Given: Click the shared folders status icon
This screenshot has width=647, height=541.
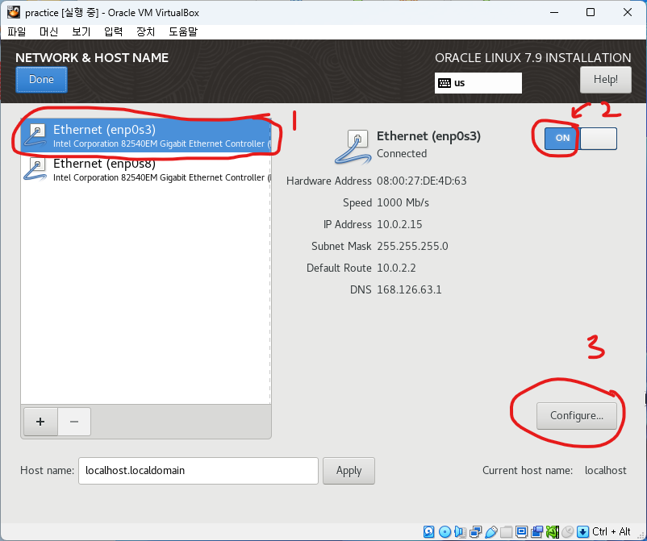Looking at the screenshot, I should 506,531.
